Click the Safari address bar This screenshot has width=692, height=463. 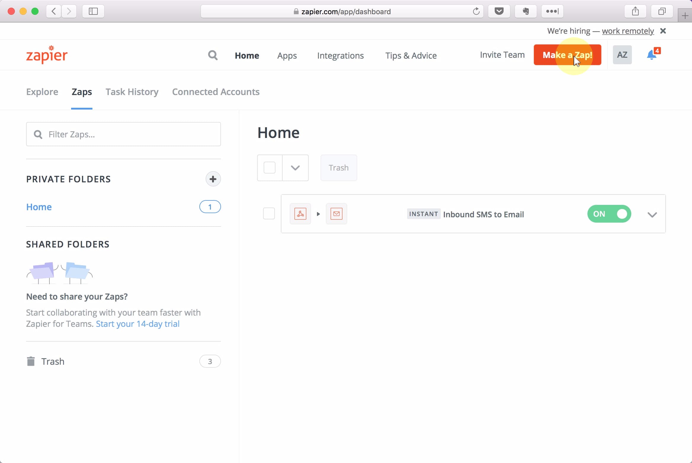[342, 12]
